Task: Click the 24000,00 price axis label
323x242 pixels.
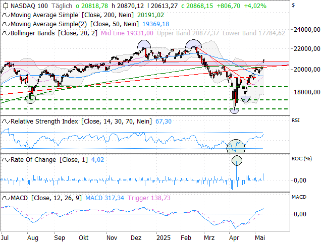Action: pyautogui.click(x=307, y=30)
